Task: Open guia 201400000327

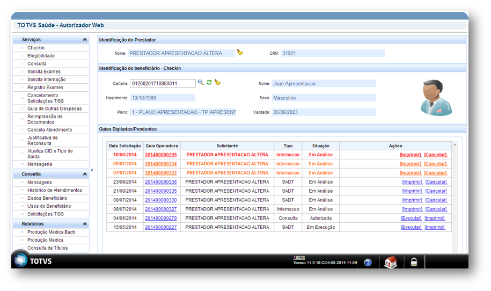Action: click(160, 209)
